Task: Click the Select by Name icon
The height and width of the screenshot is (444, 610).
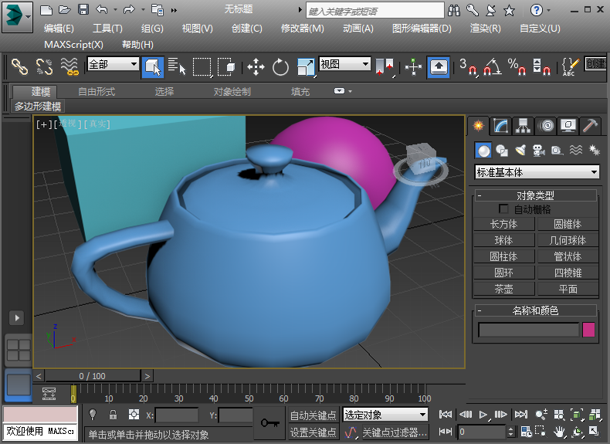Action: pos(177,67)
